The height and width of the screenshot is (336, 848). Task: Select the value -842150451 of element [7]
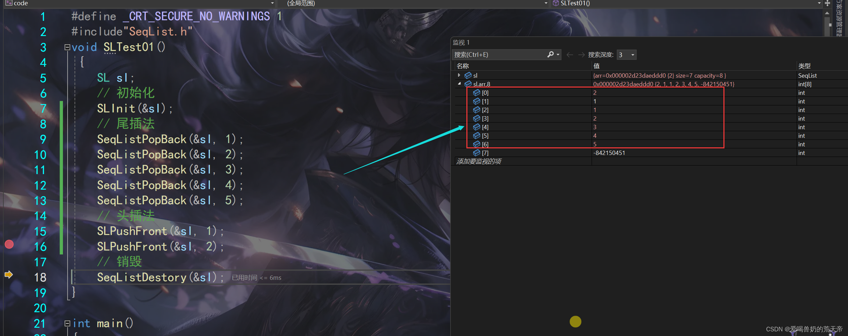tap(609, 153)
